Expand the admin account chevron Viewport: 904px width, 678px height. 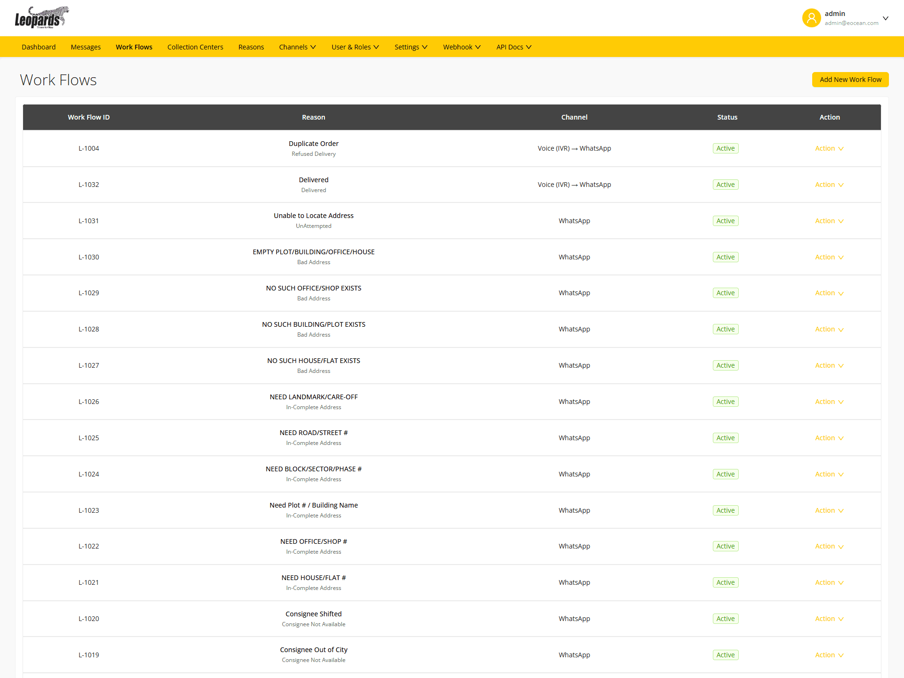886,18
